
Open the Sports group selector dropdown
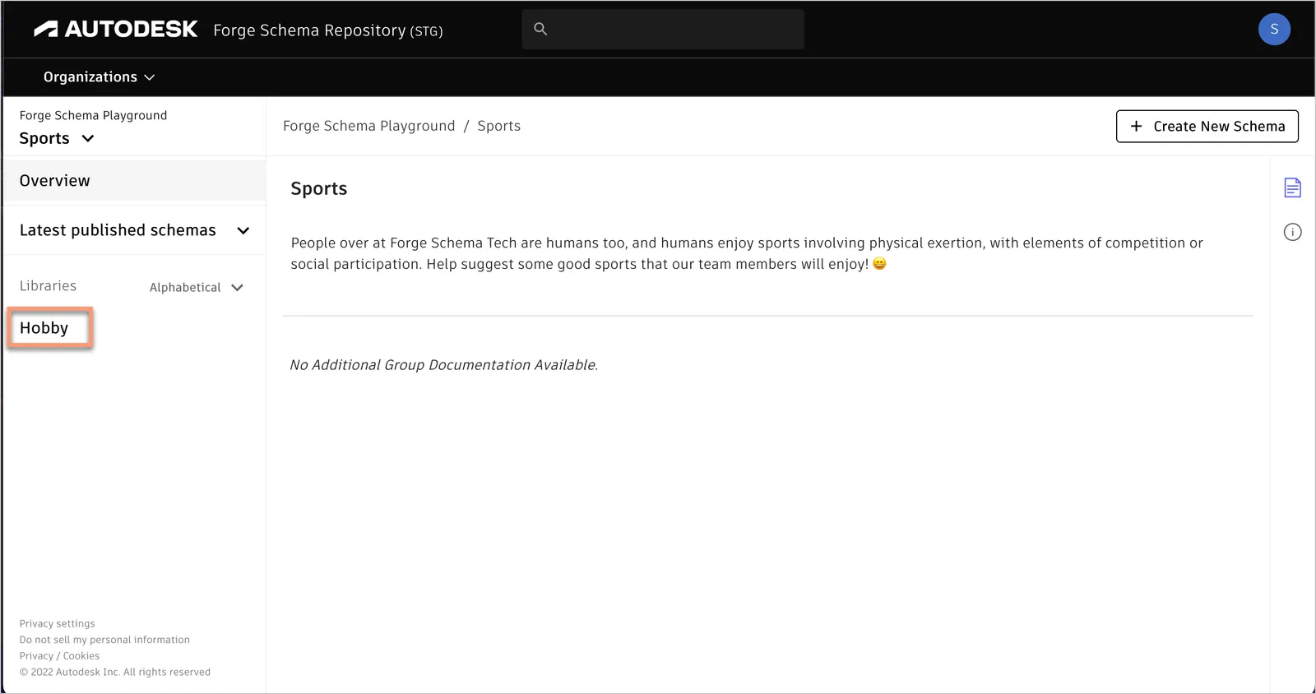coord(57,138)
